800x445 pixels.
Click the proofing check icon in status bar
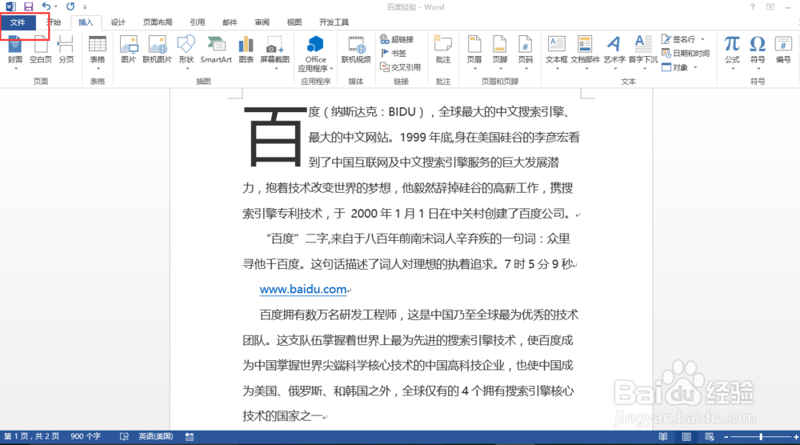pos(124,437)
